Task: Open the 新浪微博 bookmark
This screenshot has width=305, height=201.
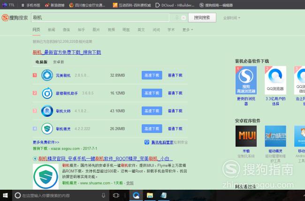Action: coord(54,5)
